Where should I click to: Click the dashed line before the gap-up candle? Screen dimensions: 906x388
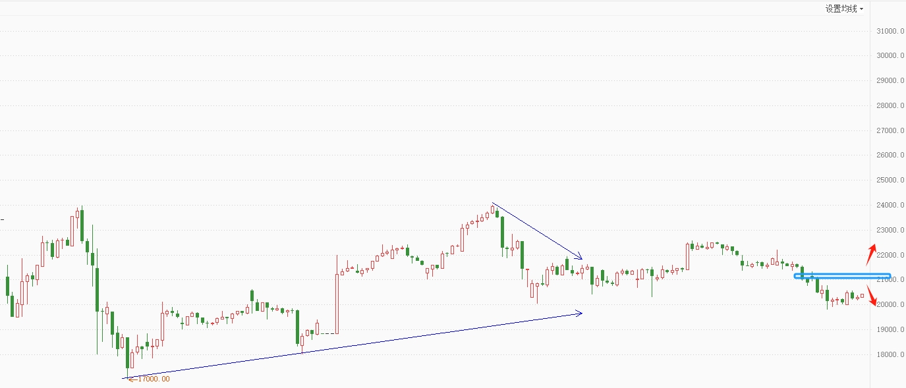[x=326, y=333]
